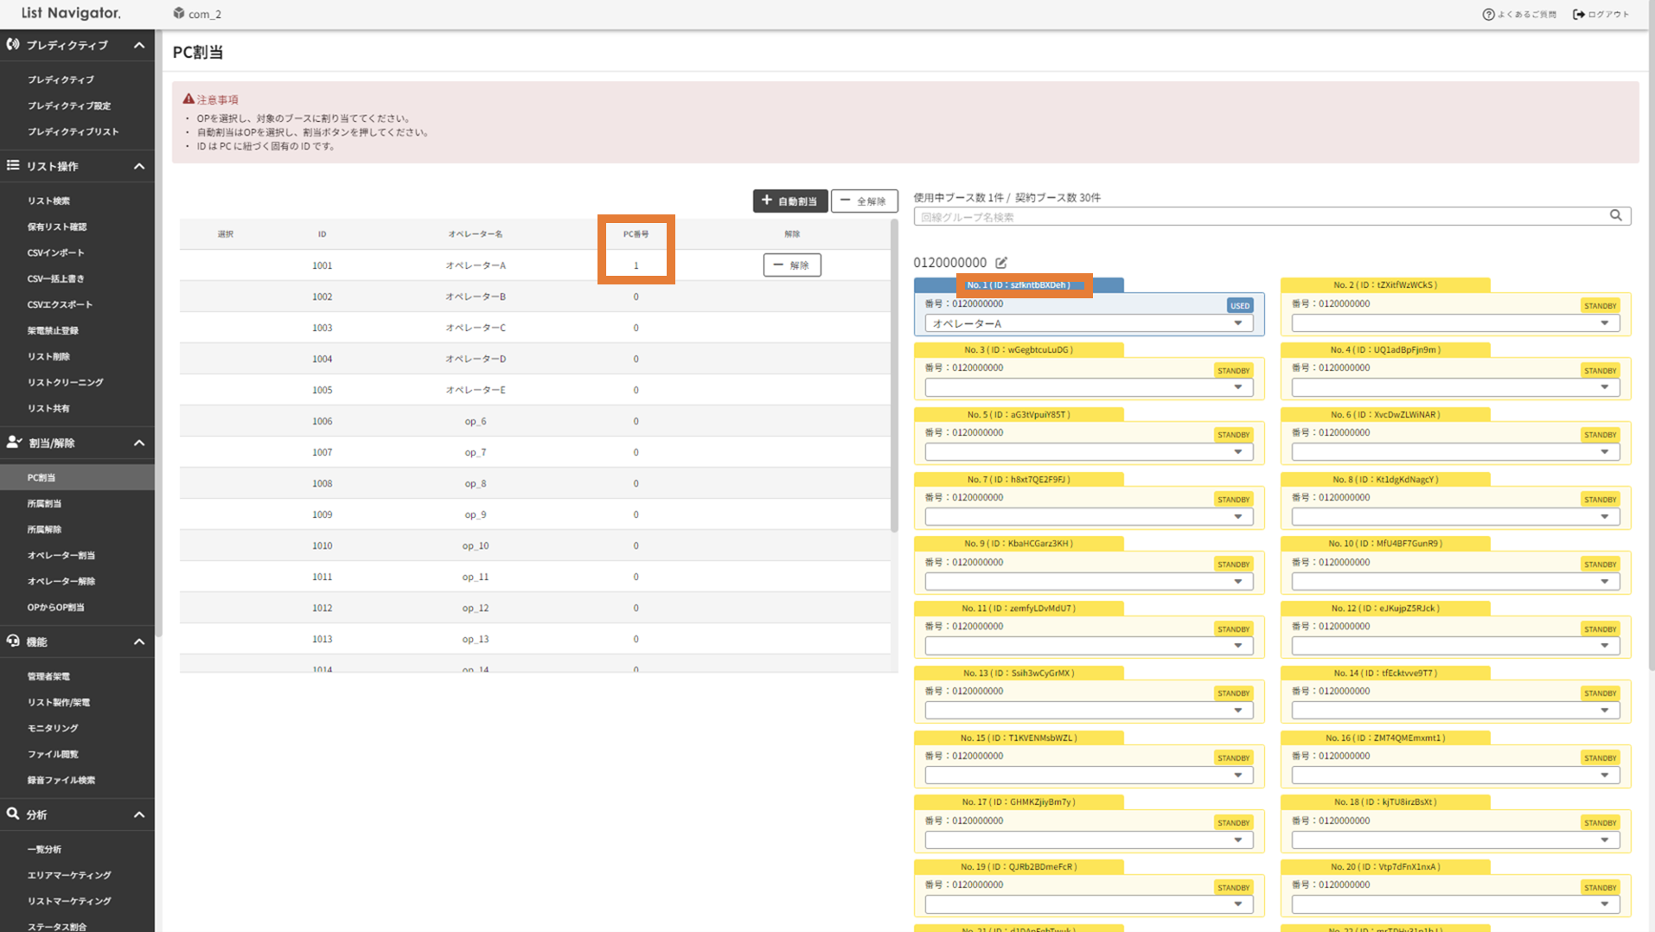Collapse the 機能 sidebar section

click(x=139, y=642)
